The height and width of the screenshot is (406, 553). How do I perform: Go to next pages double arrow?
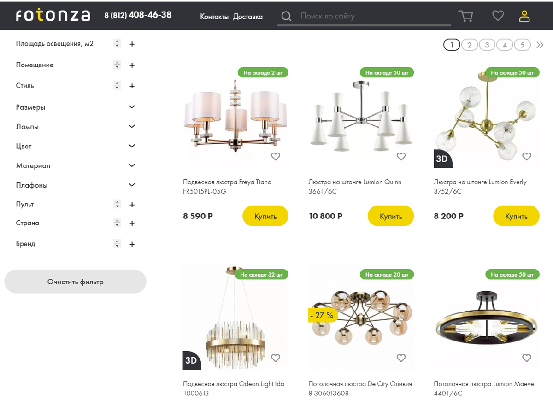click(540, 45)
